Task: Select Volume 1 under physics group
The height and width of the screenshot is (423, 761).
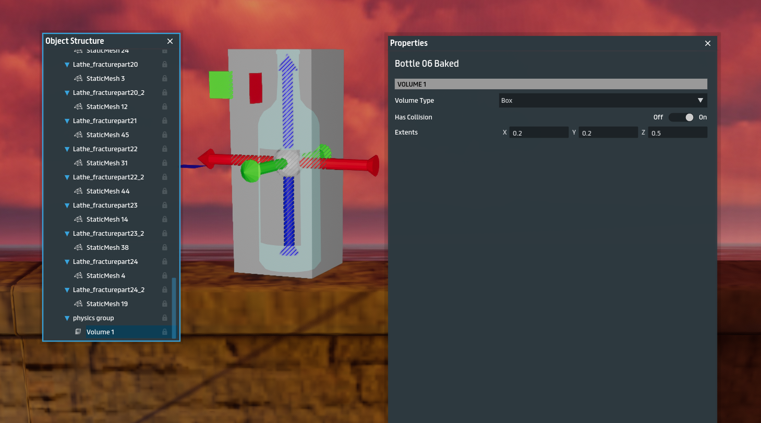Action: click(101, 332)
